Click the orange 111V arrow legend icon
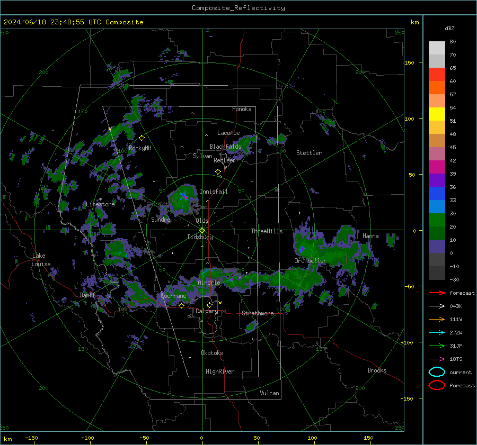The image size is (477, 445). coord(437,319)
